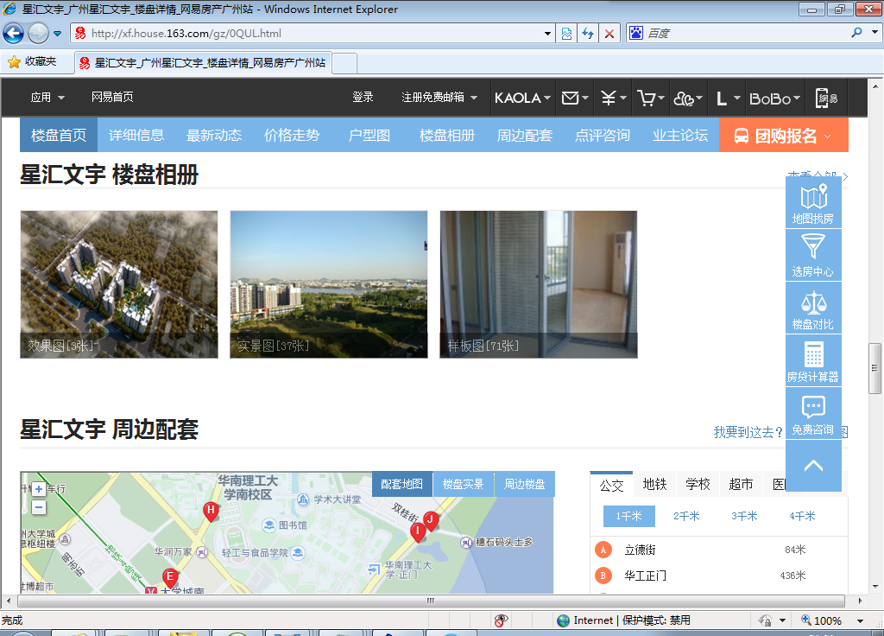Select the 1千米 distance filter
Image resolution: width=884 pixels, height=636 pixels.
[x=628, y=516]
